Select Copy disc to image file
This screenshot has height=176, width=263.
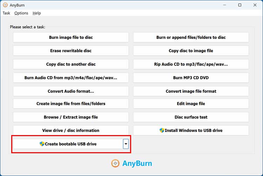click(x=191, y=51)
